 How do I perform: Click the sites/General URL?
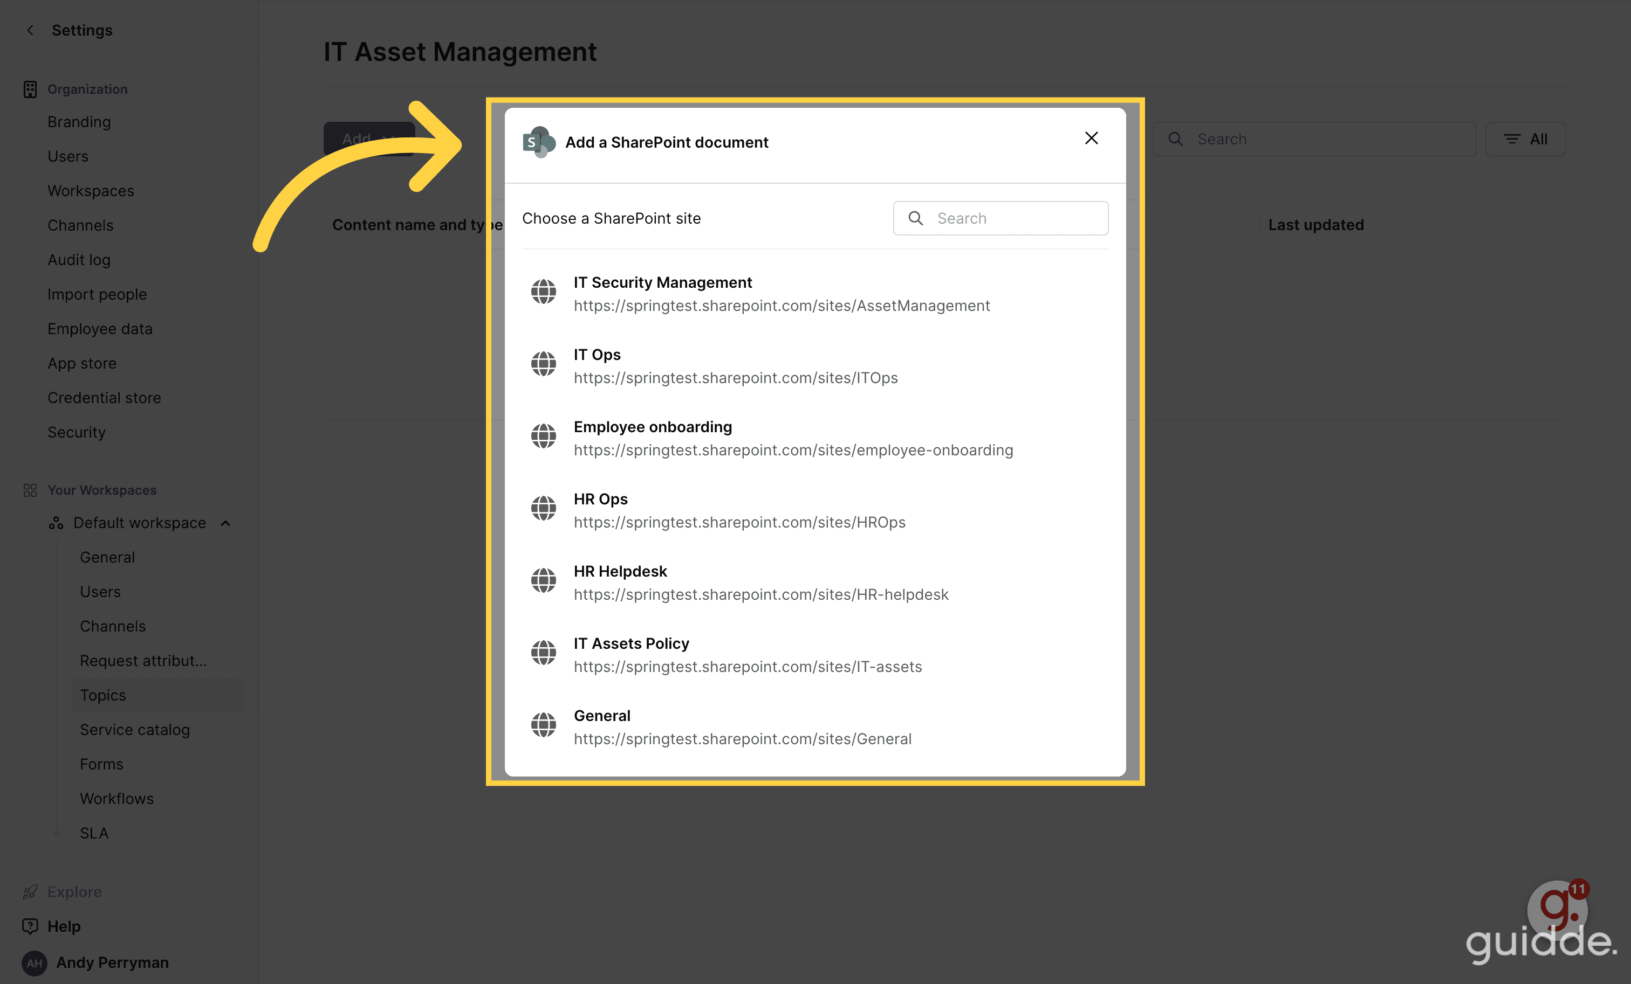[743, 739]
